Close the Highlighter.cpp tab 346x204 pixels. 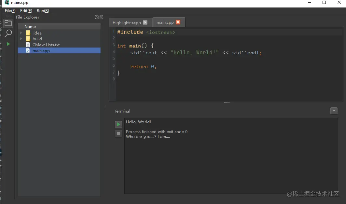[x=145, y=22]
